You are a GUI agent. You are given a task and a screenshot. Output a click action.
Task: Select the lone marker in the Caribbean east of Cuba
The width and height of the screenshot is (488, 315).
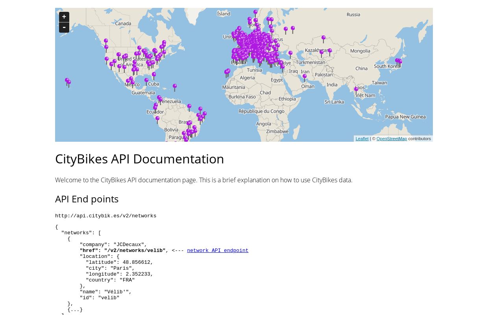[x=175, y=87]
